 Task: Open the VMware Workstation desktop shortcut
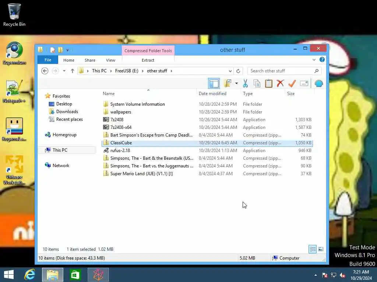(14, 170)
